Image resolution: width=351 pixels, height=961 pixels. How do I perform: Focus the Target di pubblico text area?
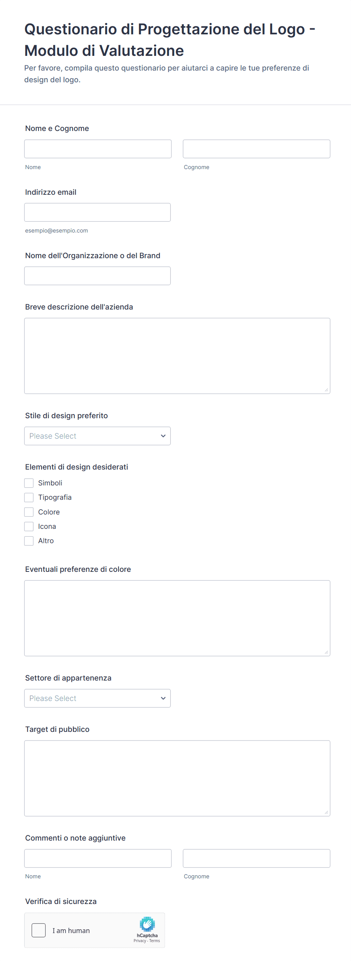tap(177, 778)
